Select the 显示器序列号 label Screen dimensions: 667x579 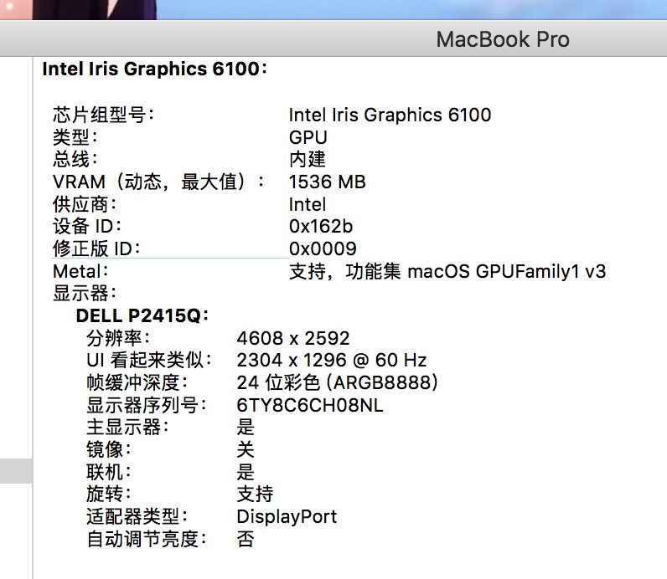[x=147, y=405]
